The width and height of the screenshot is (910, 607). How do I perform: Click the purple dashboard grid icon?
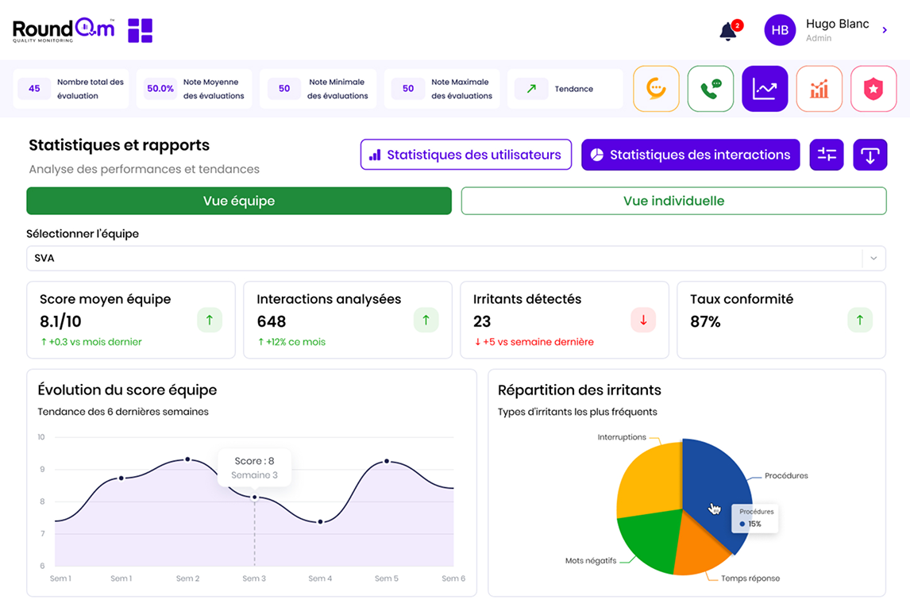pyautogui.click(x=140, y=30)
